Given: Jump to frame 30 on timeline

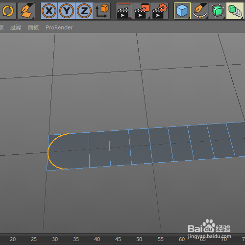Looking at the screenshot, I should pos(55,239).
